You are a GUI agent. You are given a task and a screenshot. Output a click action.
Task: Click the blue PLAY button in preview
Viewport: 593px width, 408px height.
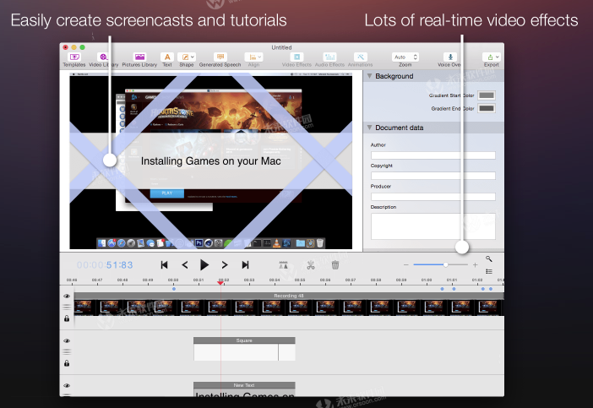pos(167,193)
